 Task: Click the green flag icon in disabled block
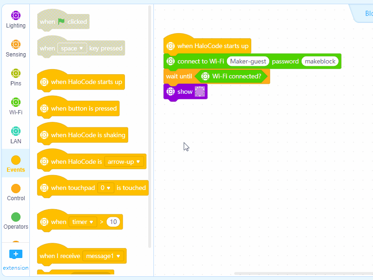pyautogui.click(x=62, y=21)
